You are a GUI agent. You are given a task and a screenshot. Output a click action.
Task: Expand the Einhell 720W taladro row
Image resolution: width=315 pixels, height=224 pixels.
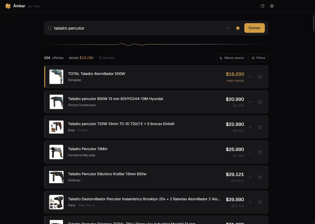pyautogui.click(x=250, y=127)
